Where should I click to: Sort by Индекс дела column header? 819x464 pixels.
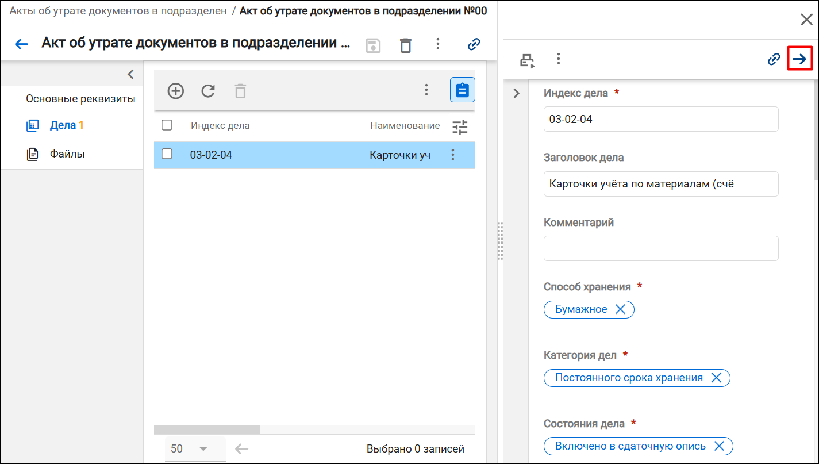click(220, 125)
